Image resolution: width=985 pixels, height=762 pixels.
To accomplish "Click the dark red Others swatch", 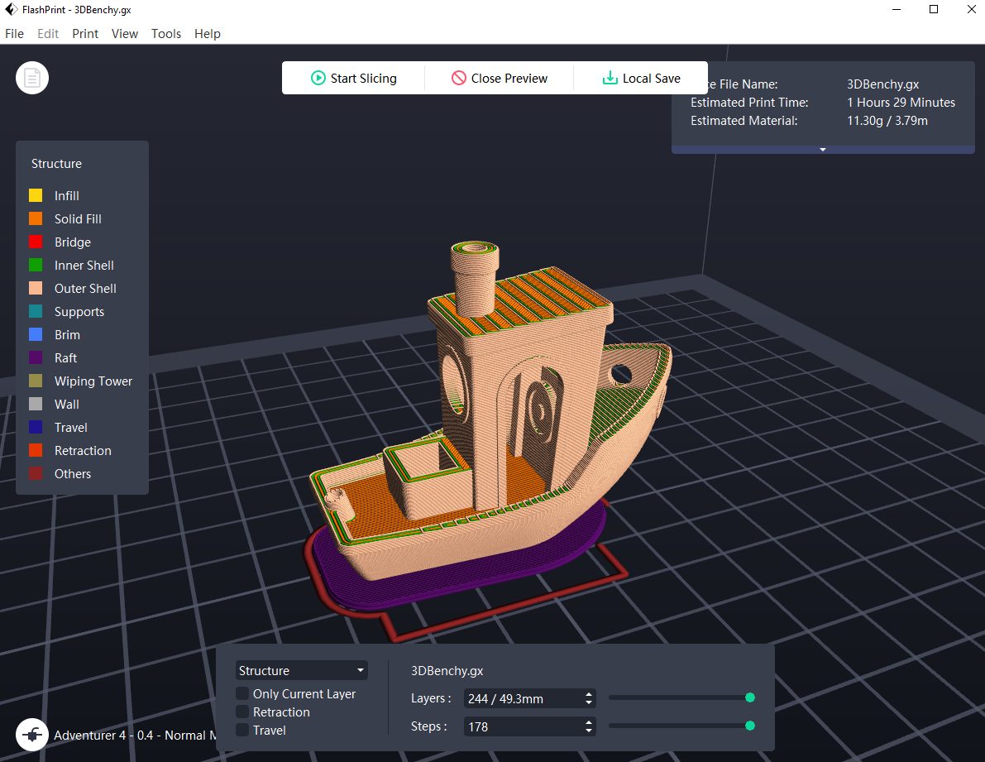I will pyautogui.click(x=36, y=473).
